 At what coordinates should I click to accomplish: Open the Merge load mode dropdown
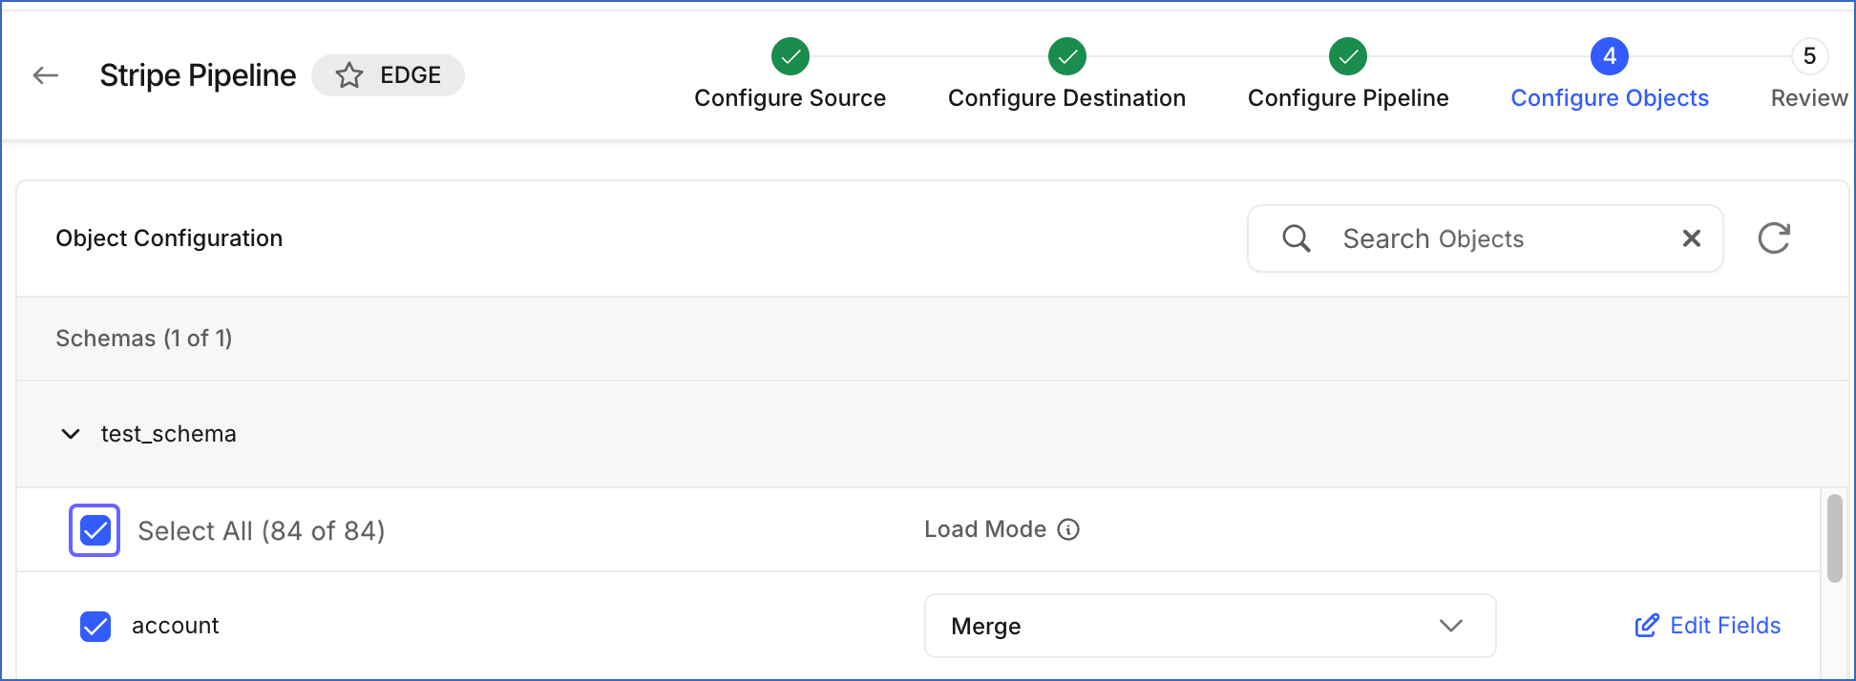(x=1210, y=626)
